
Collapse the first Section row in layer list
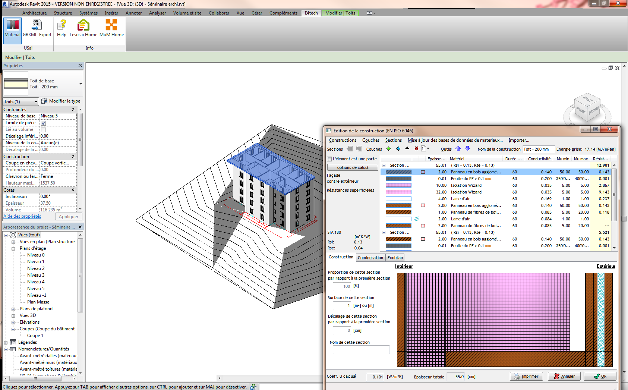coord(384,165)
